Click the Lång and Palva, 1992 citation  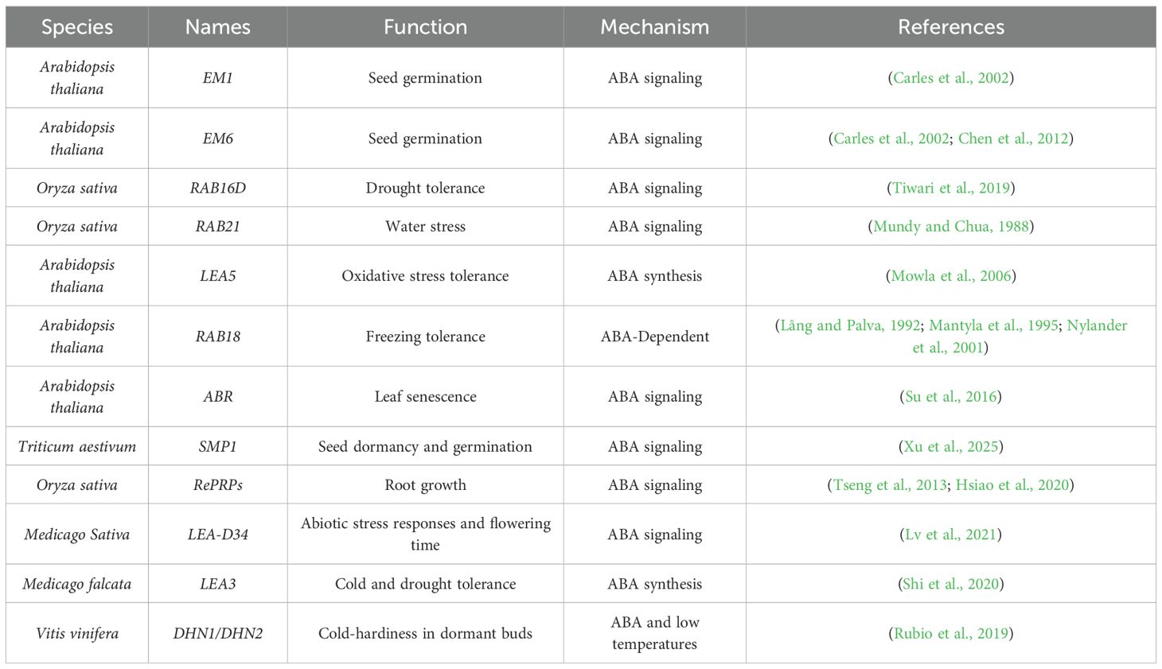(x=850, y=325)
